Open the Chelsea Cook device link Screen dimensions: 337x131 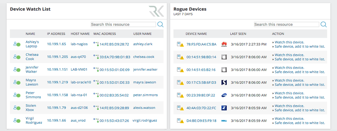pos(30,57)
